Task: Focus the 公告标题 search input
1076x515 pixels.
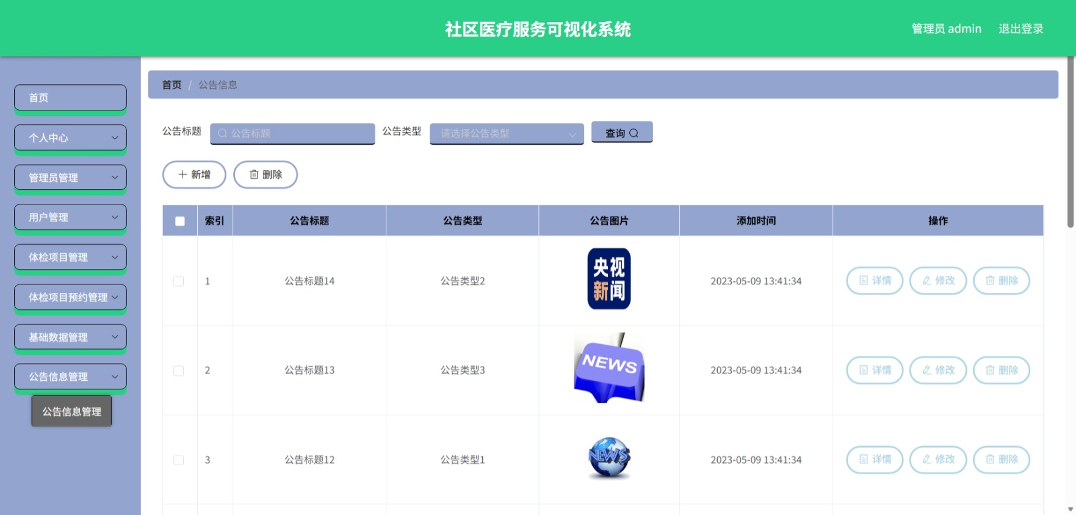Action: click(x=292, y=134)
